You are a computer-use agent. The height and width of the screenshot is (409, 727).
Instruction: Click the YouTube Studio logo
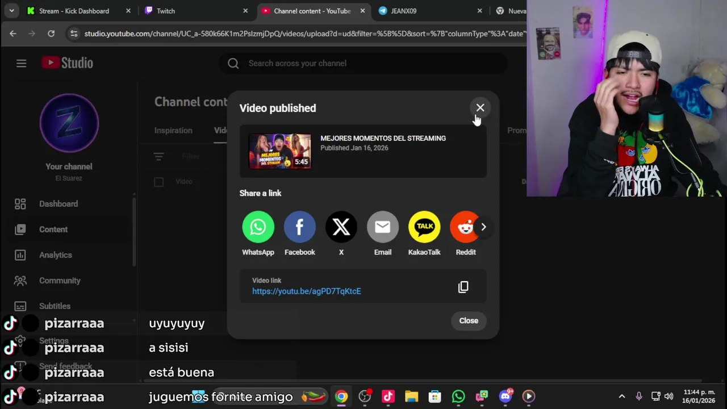coord(67,63)
